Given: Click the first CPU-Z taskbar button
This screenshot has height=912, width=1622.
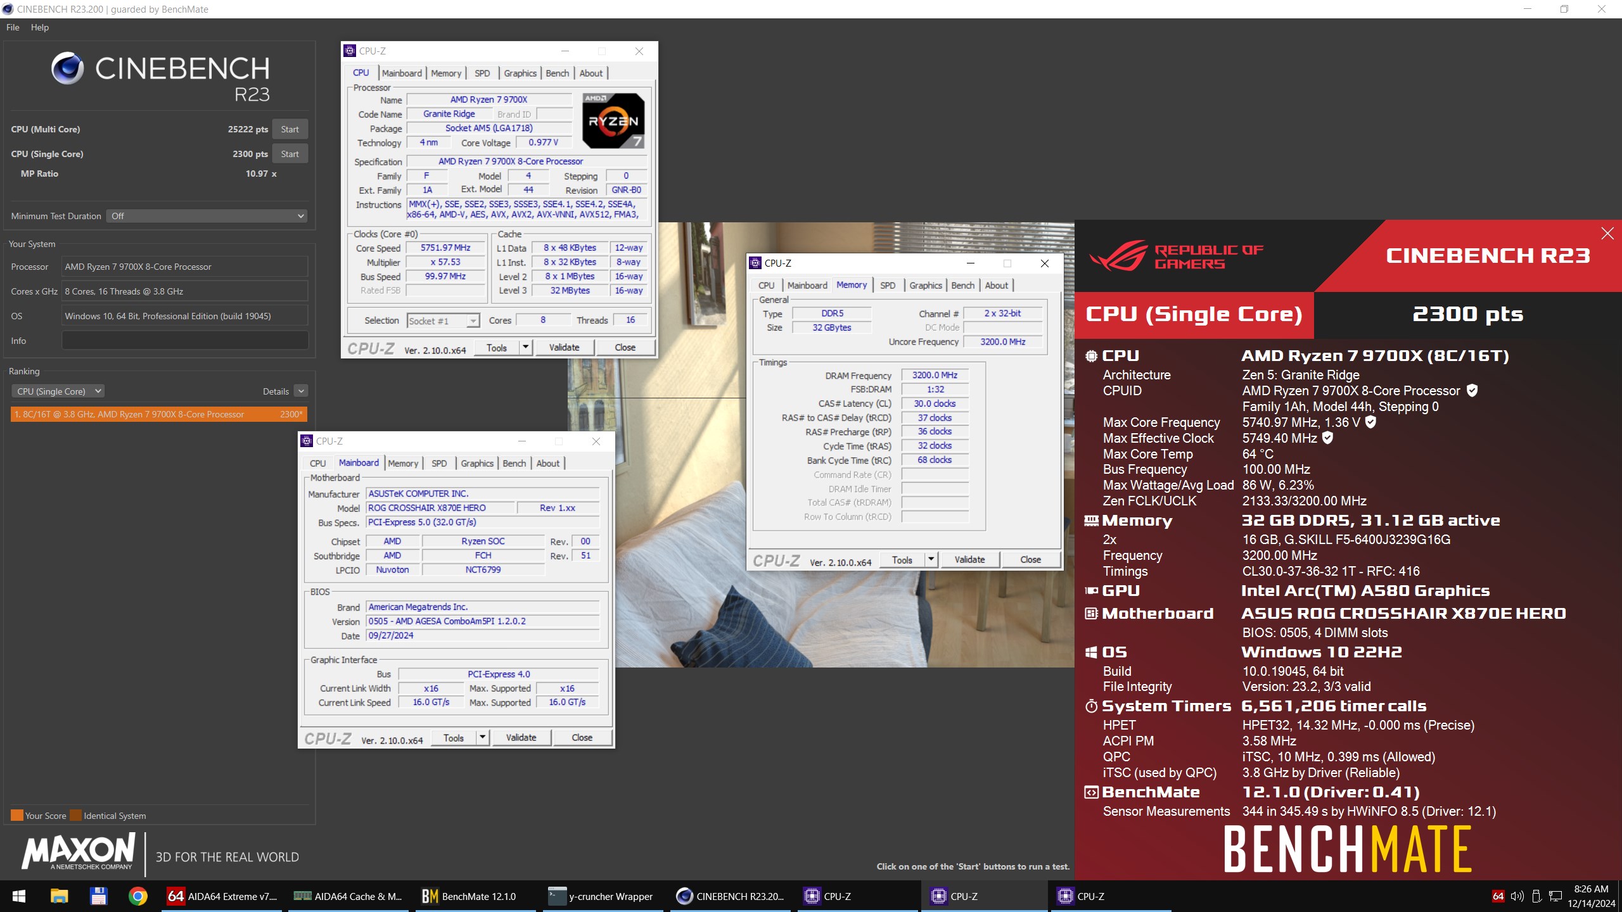Looking at the screenshot, I should 857,896.
